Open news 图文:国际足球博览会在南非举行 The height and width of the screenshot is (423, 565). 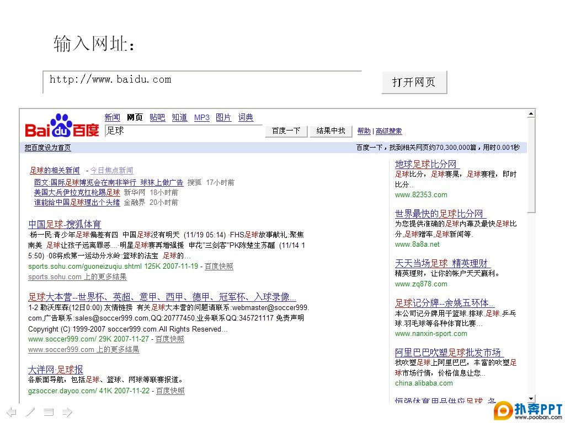click(109, 182)
